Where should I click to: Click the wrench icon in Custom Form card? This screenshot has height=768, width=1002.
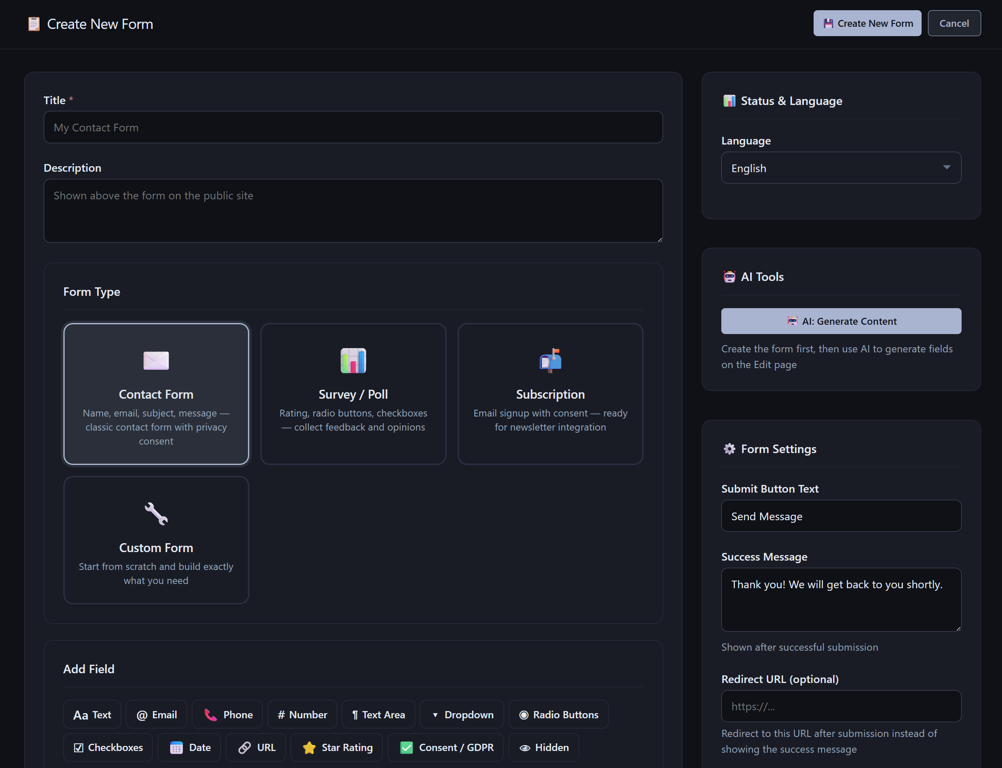click(x=156, y=514)
